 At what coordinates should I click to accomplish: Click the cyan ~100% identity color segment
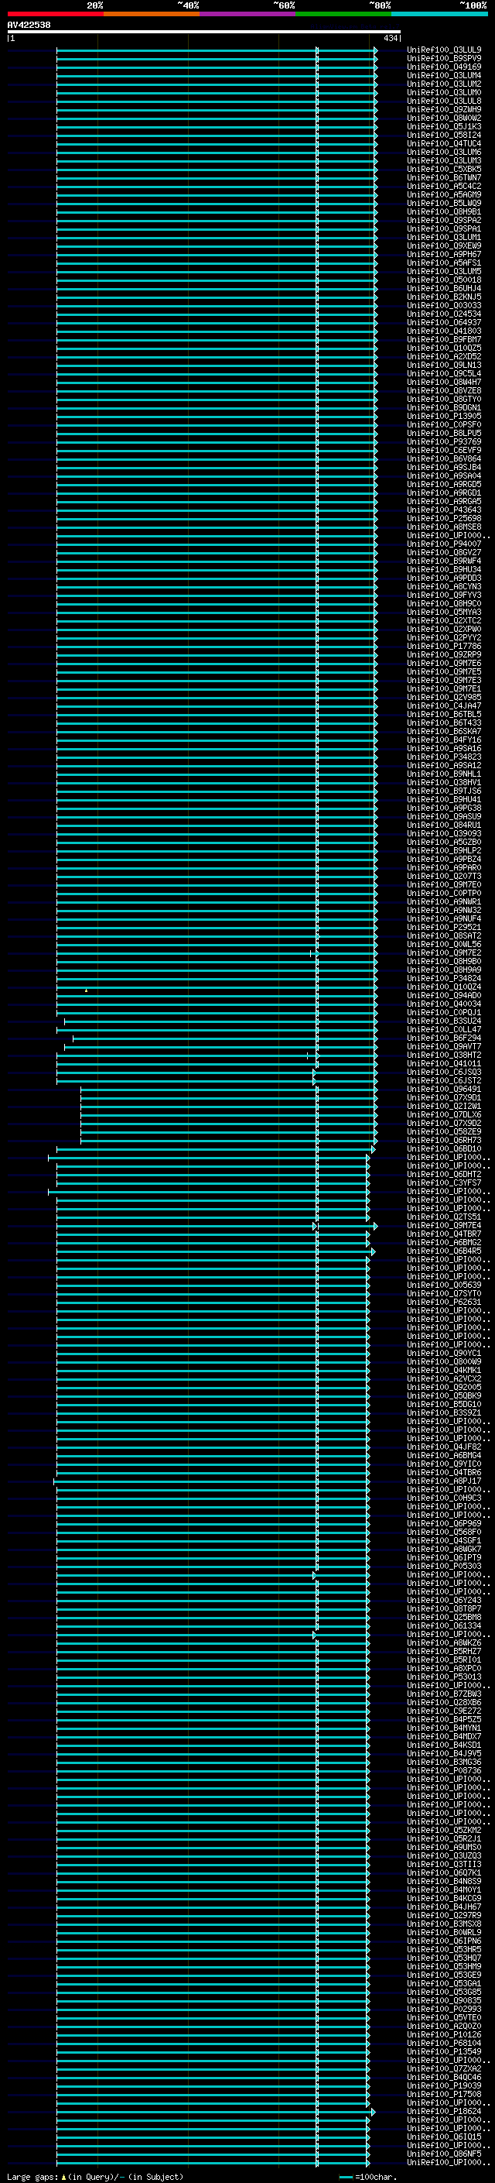pyautogui.click(x=439, y=14)
